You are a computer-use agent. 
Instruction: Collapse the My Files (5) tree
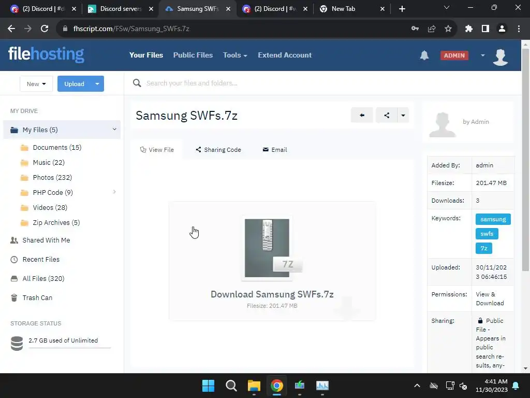click(114, 129)
